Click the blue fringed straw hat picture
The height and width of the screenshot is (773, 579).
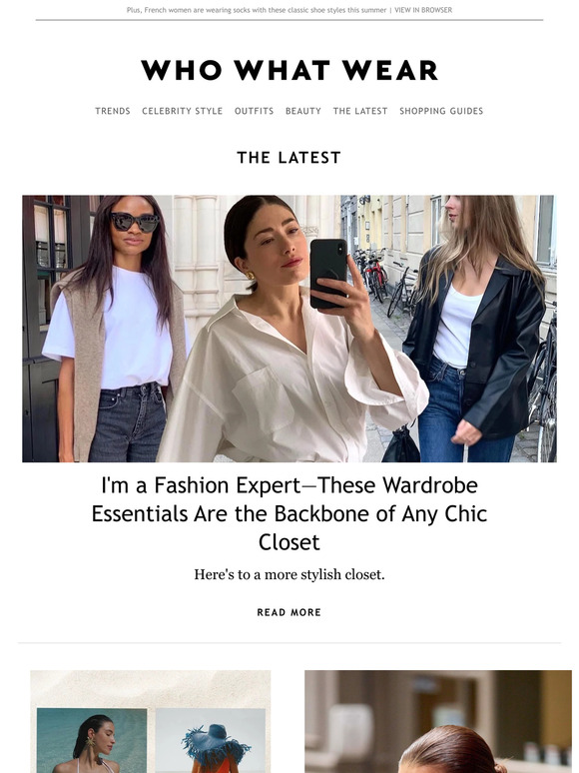point(211,740)
